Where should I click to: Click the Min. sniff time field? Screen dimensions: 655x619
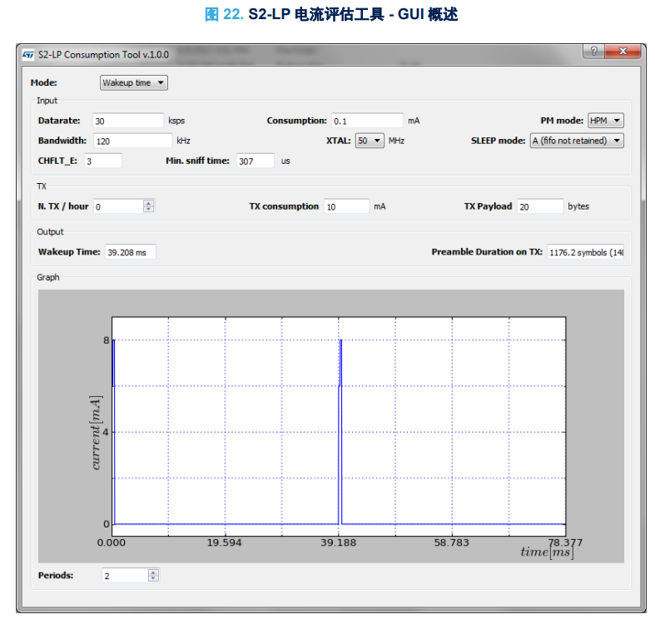pyautogui.click(x=254, y=161)
